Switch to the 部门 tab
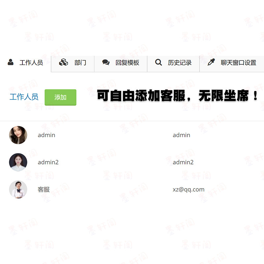The image size is (264, 264). (73, 64)
